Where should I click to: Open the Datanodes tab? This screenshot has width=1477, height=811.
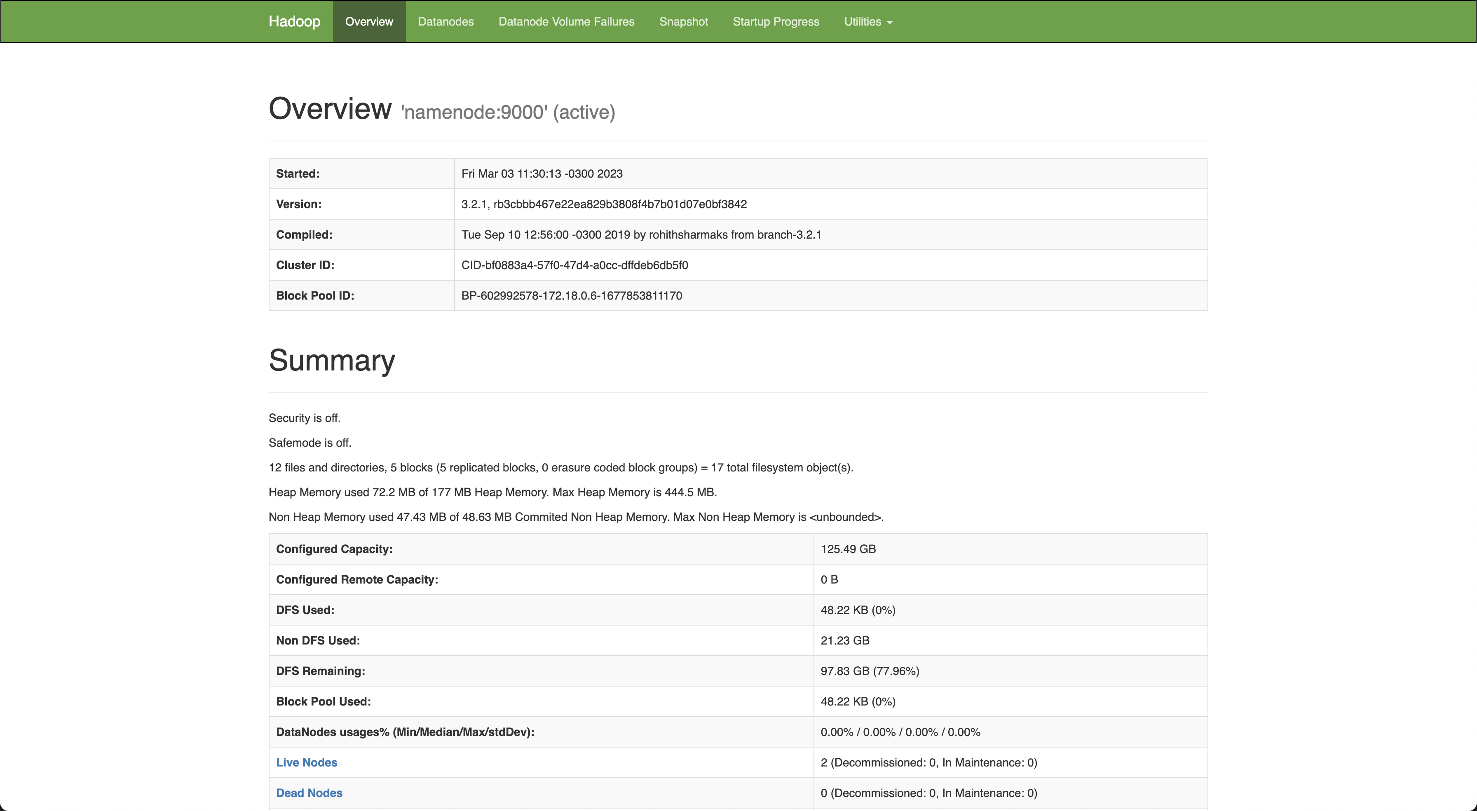pos(445,21)
